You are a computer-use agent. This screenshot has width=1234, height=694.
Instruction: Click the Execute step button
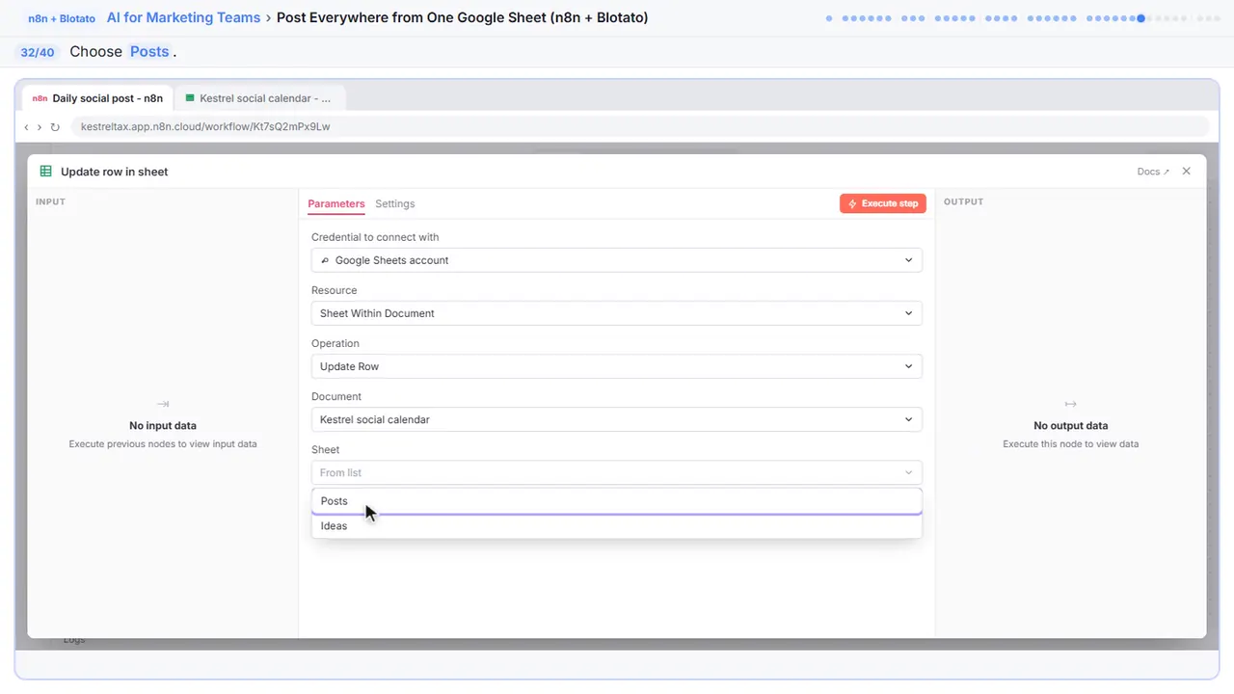(883, 203)
